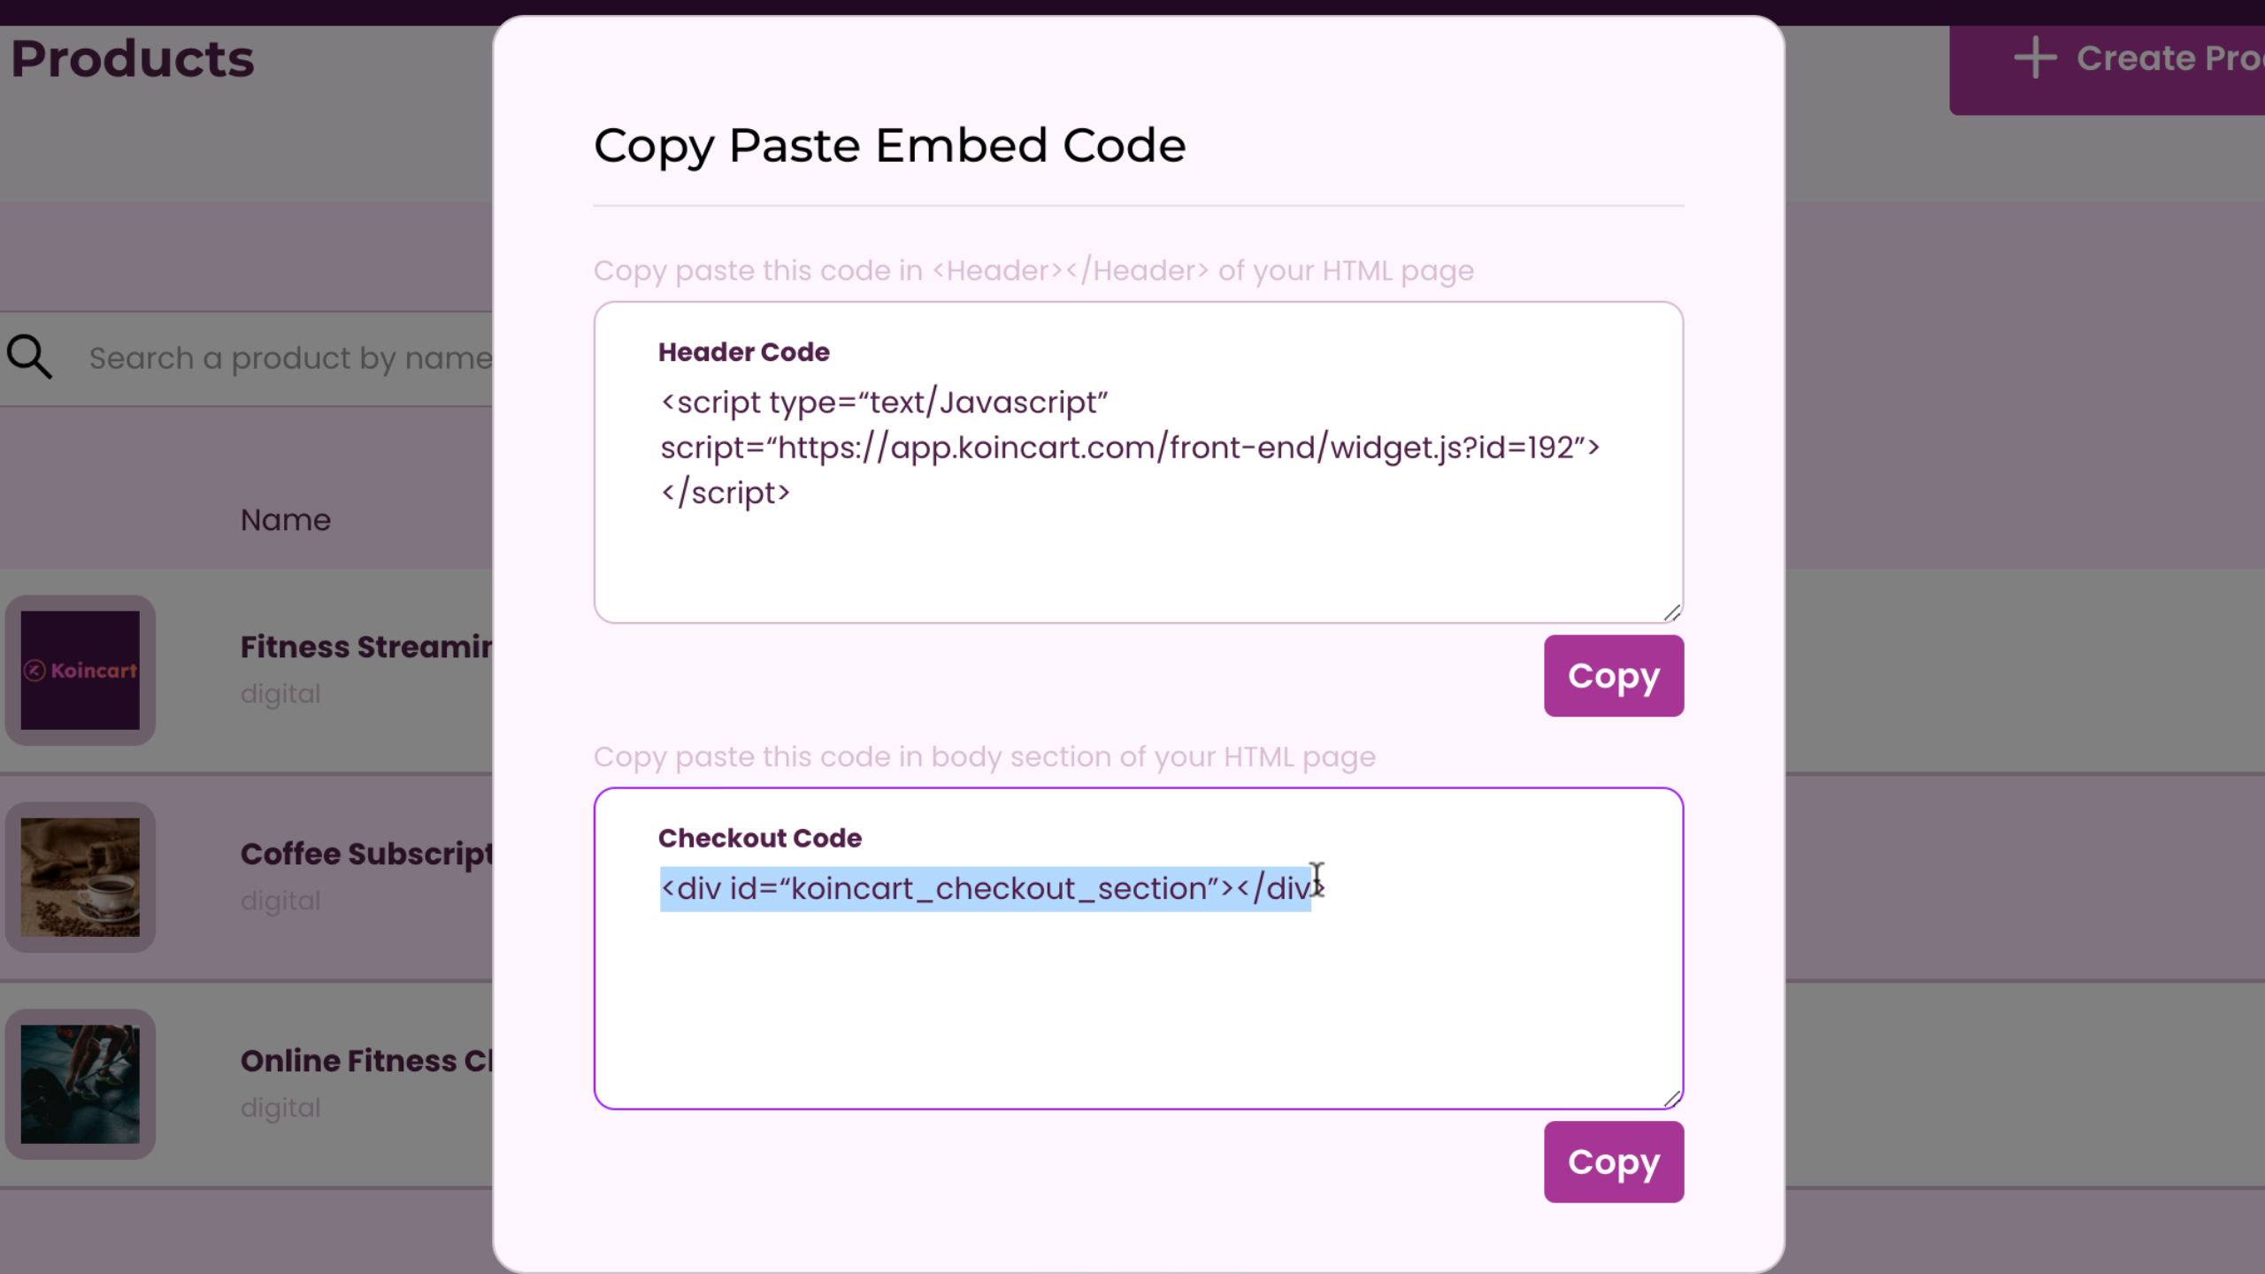This screenshot has width=2265, height=1274.
Task: Grab the Checkout Code resize handle
Action: pyautogui.click(x=1671, y=1099)
